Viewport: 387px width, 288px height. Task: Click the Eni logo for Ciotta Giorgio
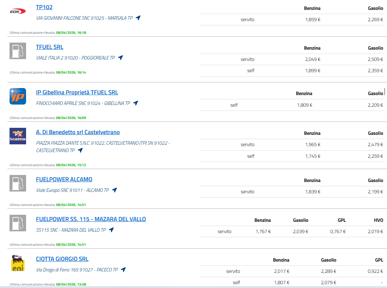coord(18,263)
